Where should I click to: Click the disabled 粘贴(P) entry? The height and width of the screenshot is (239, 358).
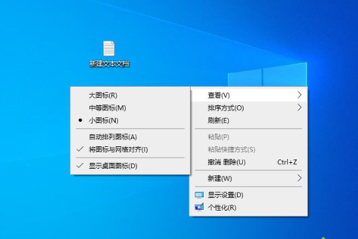point(248,137)
